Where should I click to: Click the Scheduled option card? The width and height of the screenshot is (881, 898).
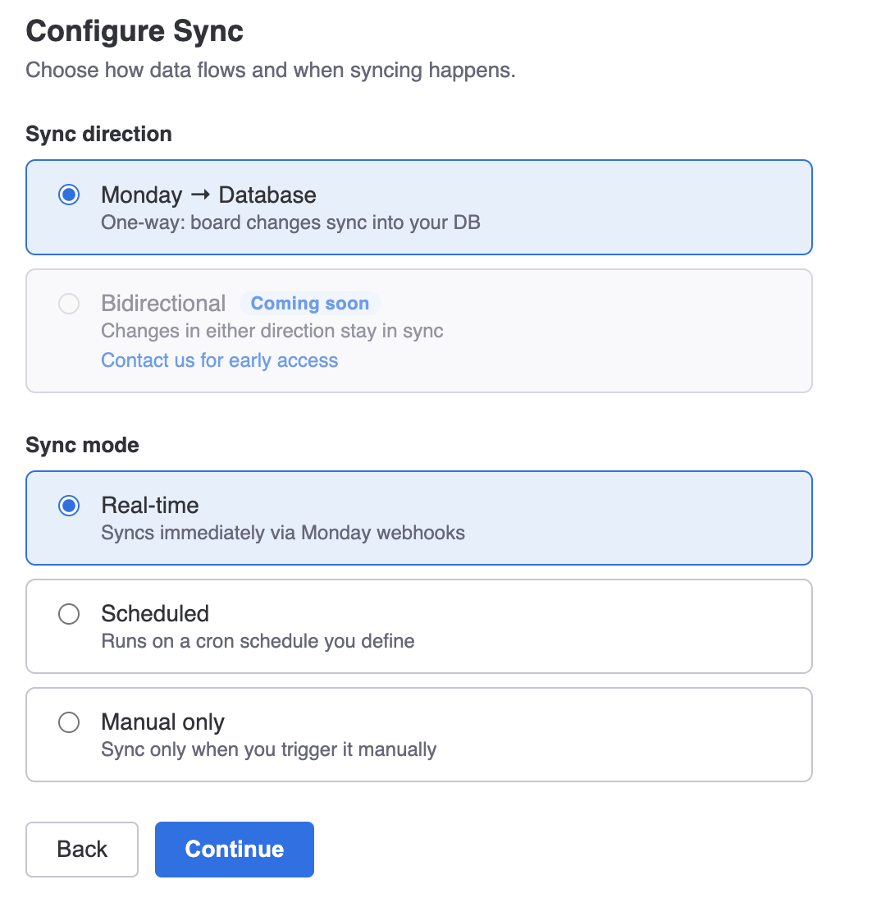419,625
